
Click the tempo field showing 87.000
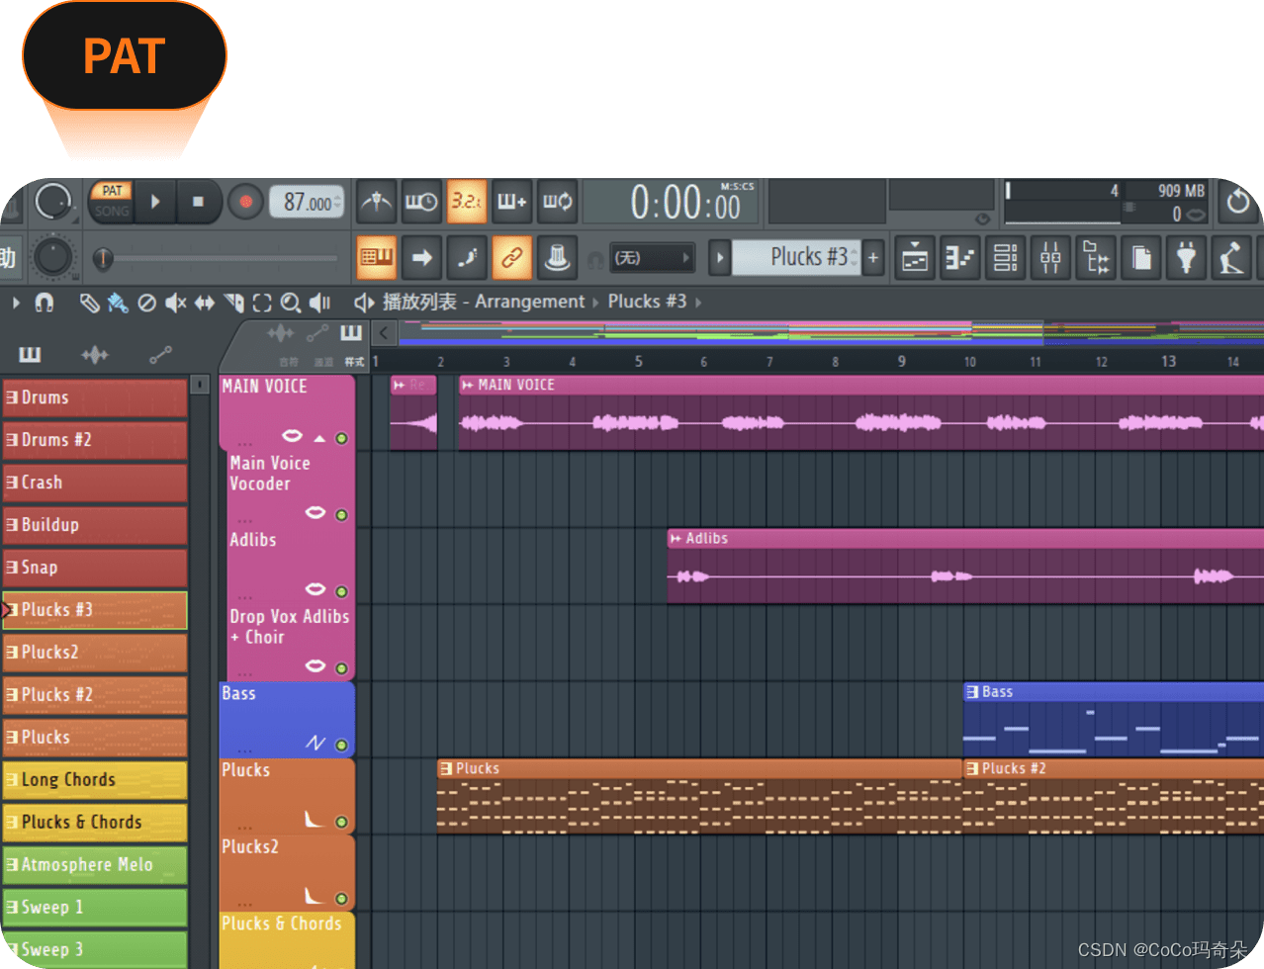tap(307, 202)
